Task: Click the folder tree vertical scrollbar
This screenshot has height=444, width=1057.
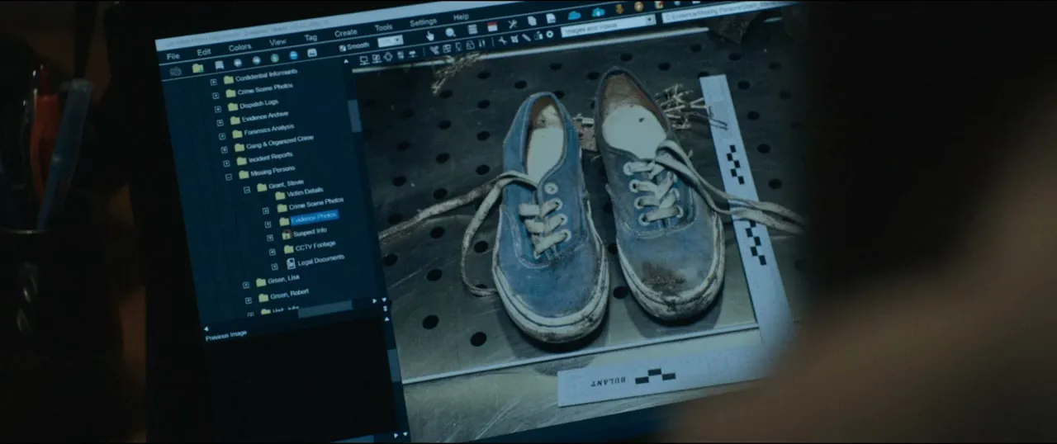Action: click(355, 116)
